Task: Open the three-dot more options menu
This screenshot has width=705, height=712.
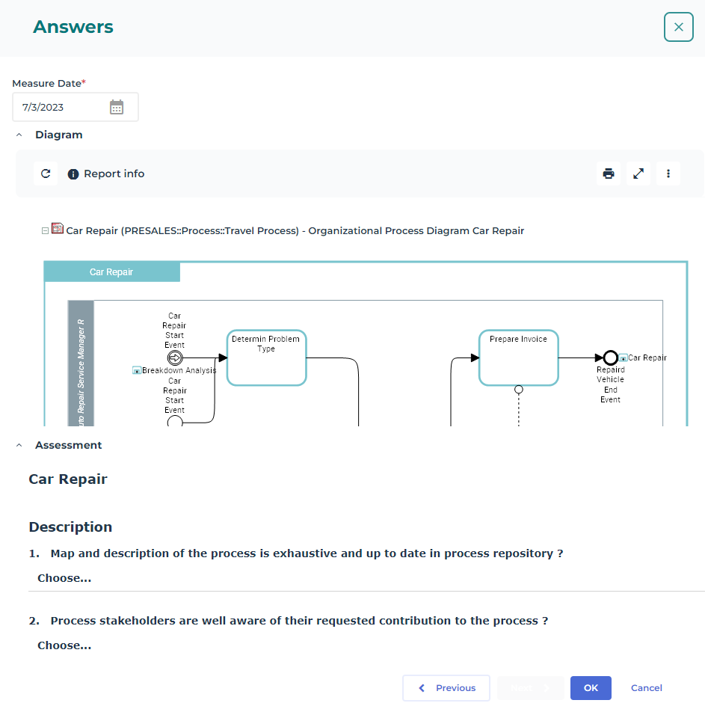Action: 668,174
